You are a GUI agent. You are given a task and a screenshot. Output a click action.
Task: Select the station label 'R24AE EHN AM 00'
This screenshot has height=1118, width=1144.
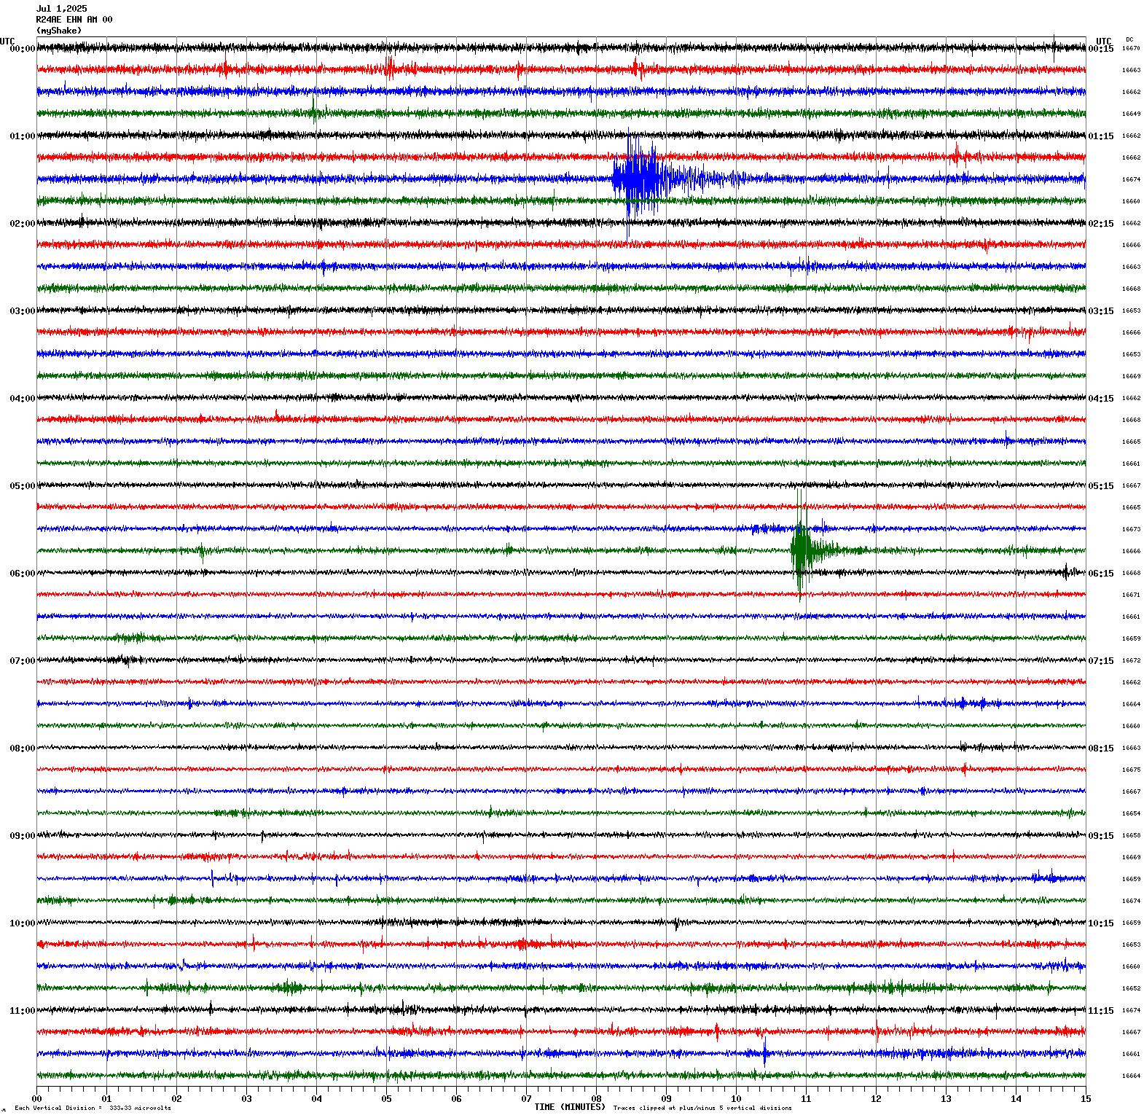click(x=74, y=20)
